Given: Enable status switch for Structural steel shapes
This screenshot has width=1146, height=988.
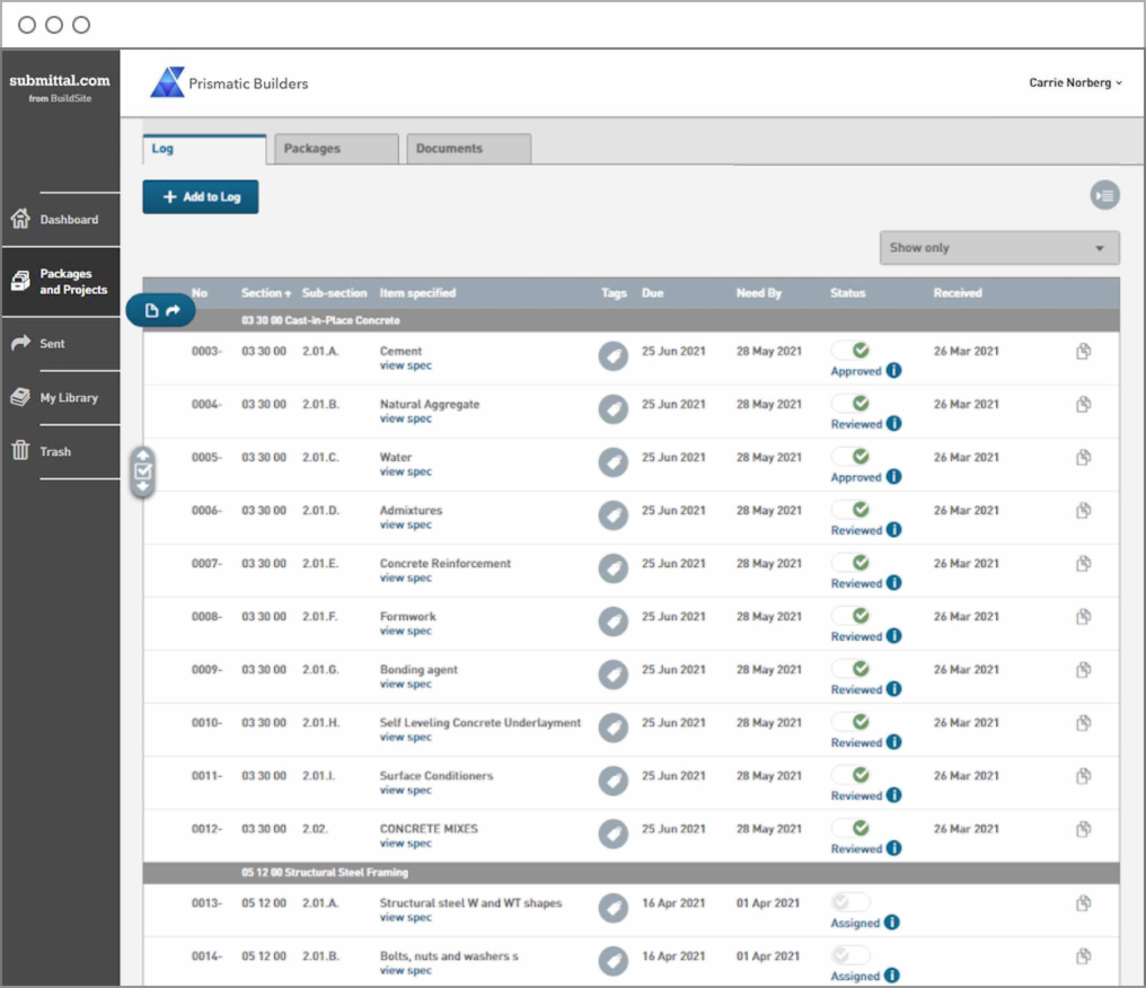Looking at the screenshot, I should tap(850, 902).
